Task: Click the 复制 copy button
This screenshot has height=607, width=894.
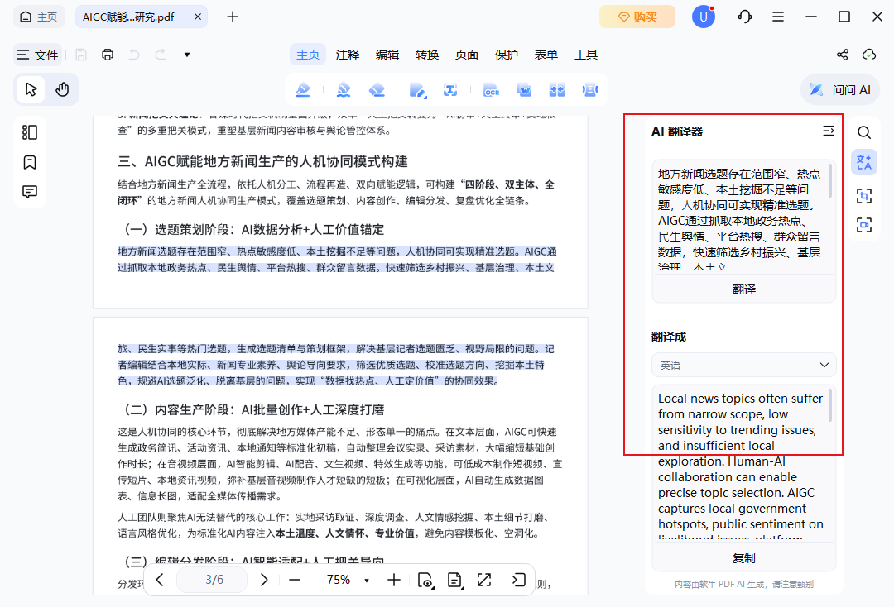Action: point(743,558)
